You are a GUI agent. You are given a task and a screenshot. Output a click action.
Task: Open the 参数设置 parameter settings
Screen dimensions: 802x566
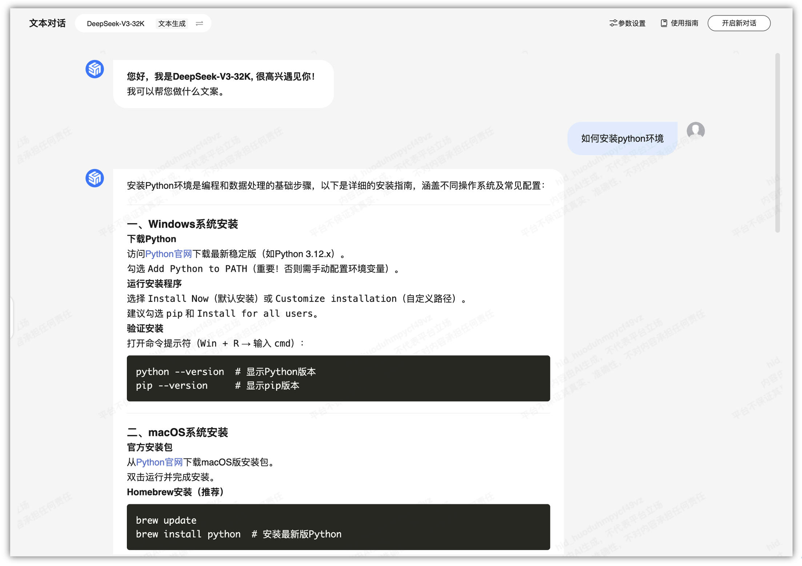click(627, 23)
